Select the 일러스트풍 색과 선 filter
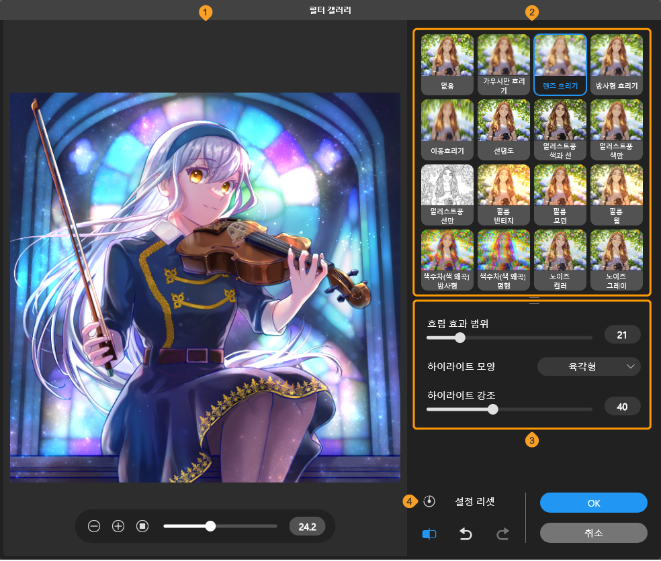 tap(560, 130)
